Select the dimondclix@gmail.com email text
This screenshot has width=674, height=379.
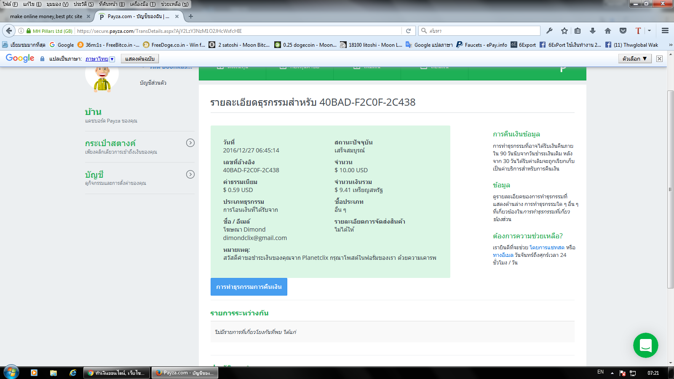coord(255,238)
